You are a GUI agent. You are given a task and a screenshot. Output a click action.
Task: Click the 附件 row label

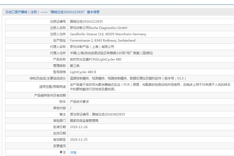point(63,102)
